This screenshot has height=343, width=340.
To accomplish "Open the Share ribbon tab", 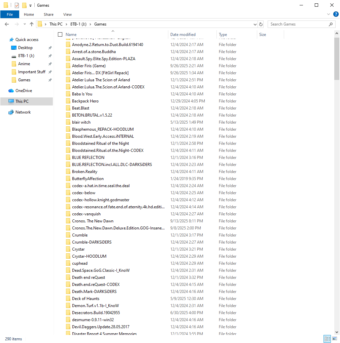I will pyautogui.click(x=48, y=14).
